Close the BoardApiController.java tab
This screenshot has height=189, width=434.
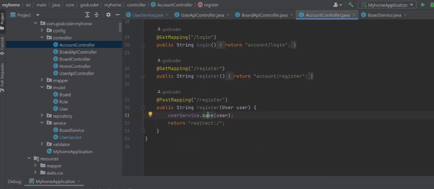[292, 15]
